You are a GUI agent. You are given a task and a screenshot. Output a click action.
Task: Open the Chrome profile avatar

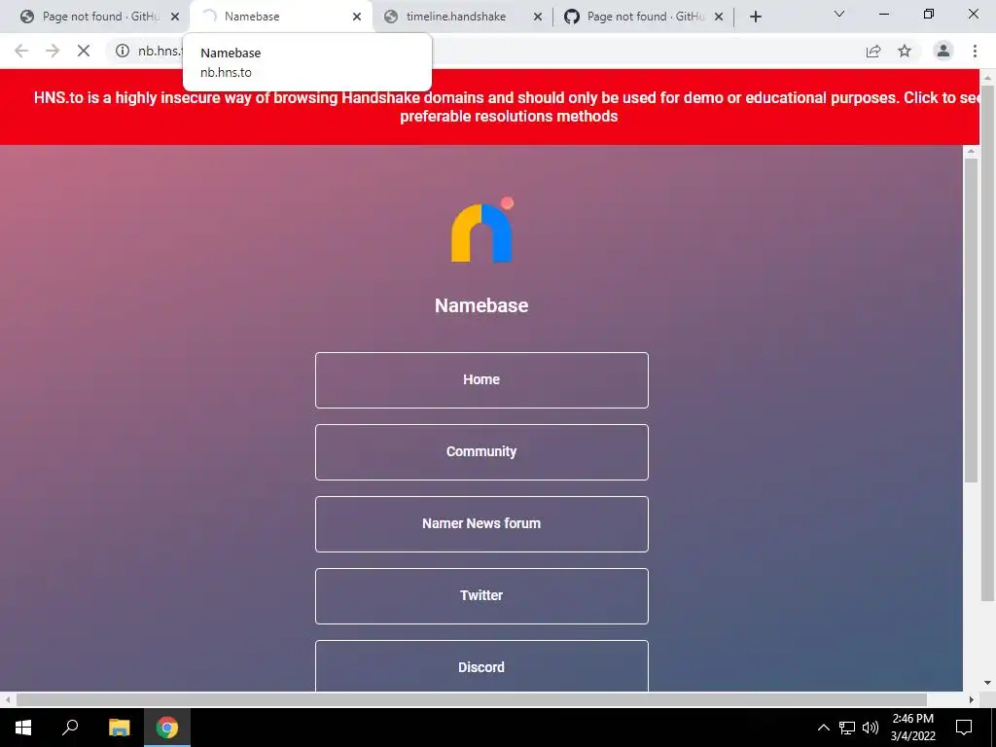[943, 51]
